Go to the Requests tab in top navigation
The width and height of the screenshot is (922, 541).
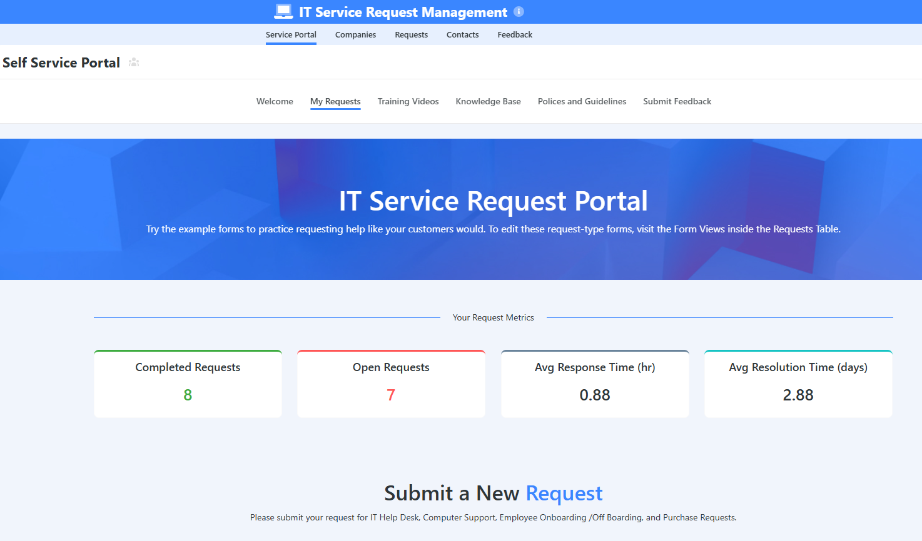pos(411,35)
